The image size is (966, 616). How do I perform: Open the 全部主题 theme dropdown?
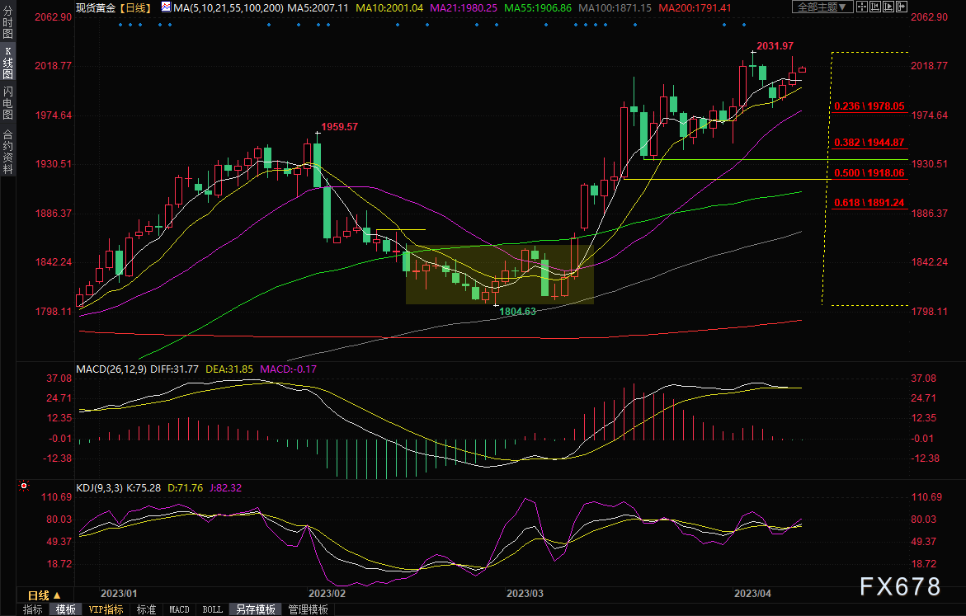coord(822,7)
